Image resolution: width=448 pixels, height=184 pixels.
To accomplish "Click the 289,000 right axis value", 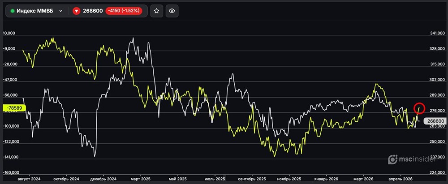I will click(437, 95).
